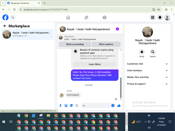Show hidden system tray icons
The height and width of the screenshot is (131, 175).
coord(145,122)
